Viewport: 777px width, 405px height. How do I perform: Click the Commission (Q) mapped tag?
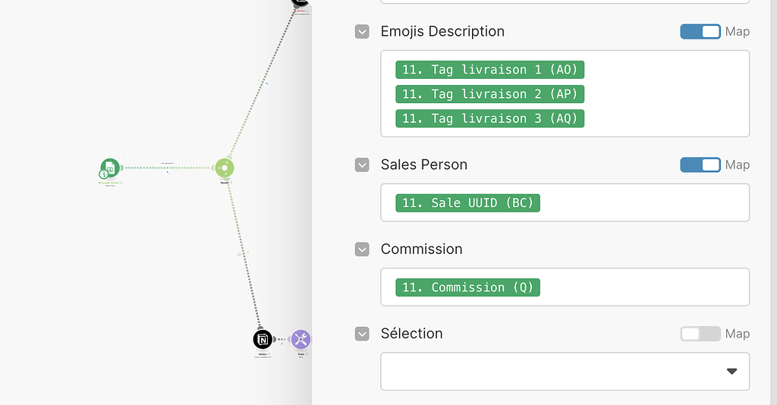click(x=467, y=287)
